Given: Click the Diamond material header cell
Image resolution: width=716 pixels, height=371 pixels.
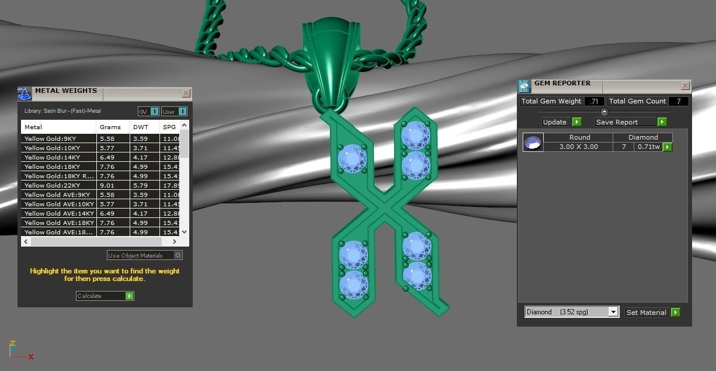Looking at the screenshot, I should [643, 137].
